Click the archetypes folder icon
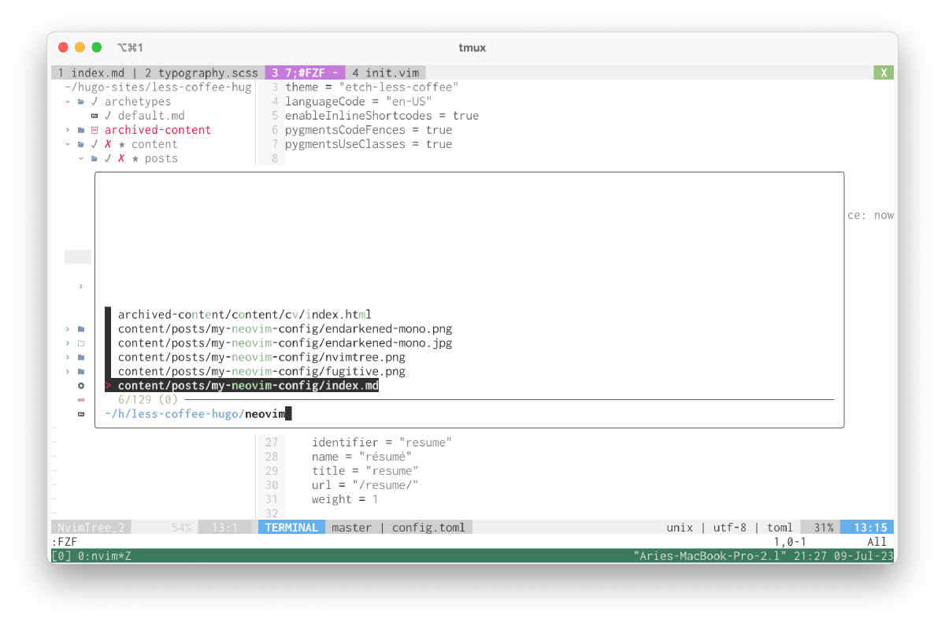 (x=81, y=102)
